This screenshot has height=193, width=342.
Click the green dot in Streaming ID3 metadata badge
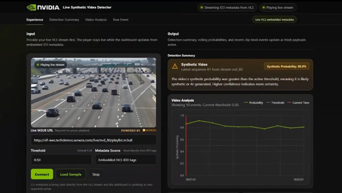[x=201, y=7]
